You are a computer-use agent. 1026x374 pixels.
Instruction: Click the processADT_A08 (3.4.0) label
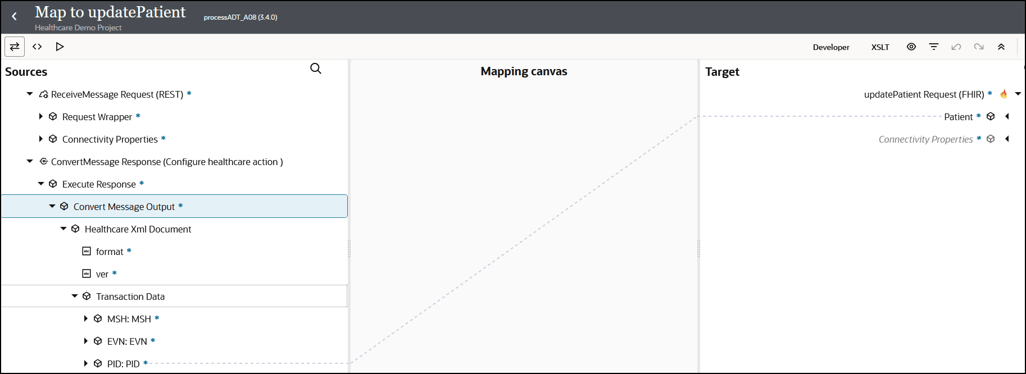click(240, 17)
